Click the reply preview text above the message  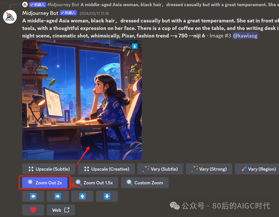tap(180, 5)
